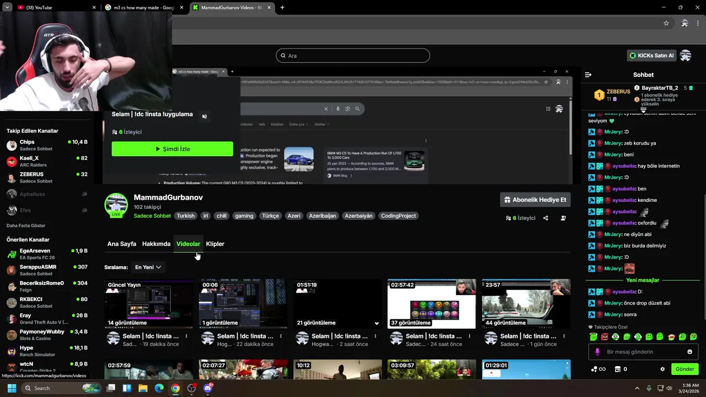
Task: Click the Turkish tag
Action: pos(185,216)
